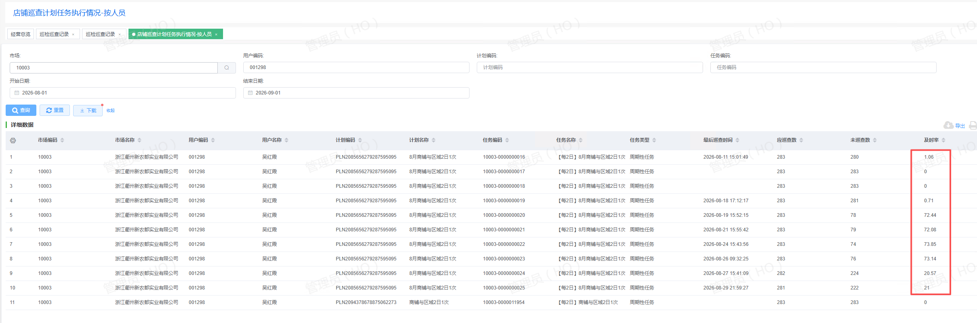Click the print icon beside export

973,126
